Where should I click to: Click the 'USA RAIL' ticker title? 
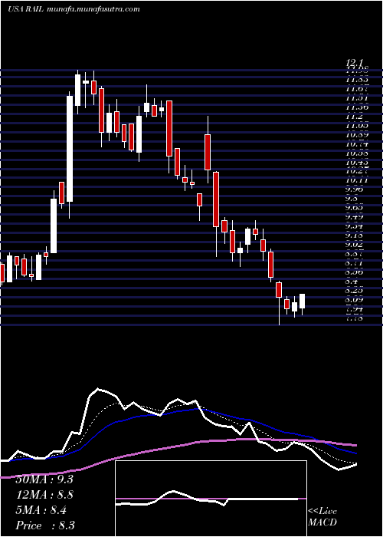[x=25, y=9]
